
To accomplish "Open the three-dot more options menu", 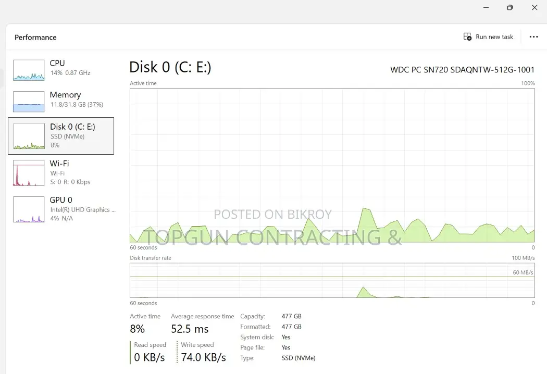I will pyautogui.click(x=534, y=36).
